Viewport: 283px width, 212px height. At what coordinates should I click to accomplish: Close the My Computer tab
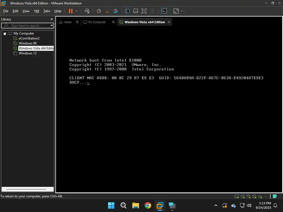(113, 22)
